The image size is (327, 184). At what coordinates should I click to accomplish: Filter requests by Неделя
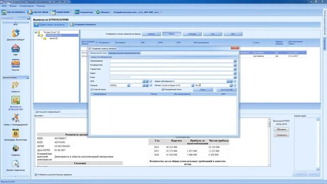tap(151, 34)
